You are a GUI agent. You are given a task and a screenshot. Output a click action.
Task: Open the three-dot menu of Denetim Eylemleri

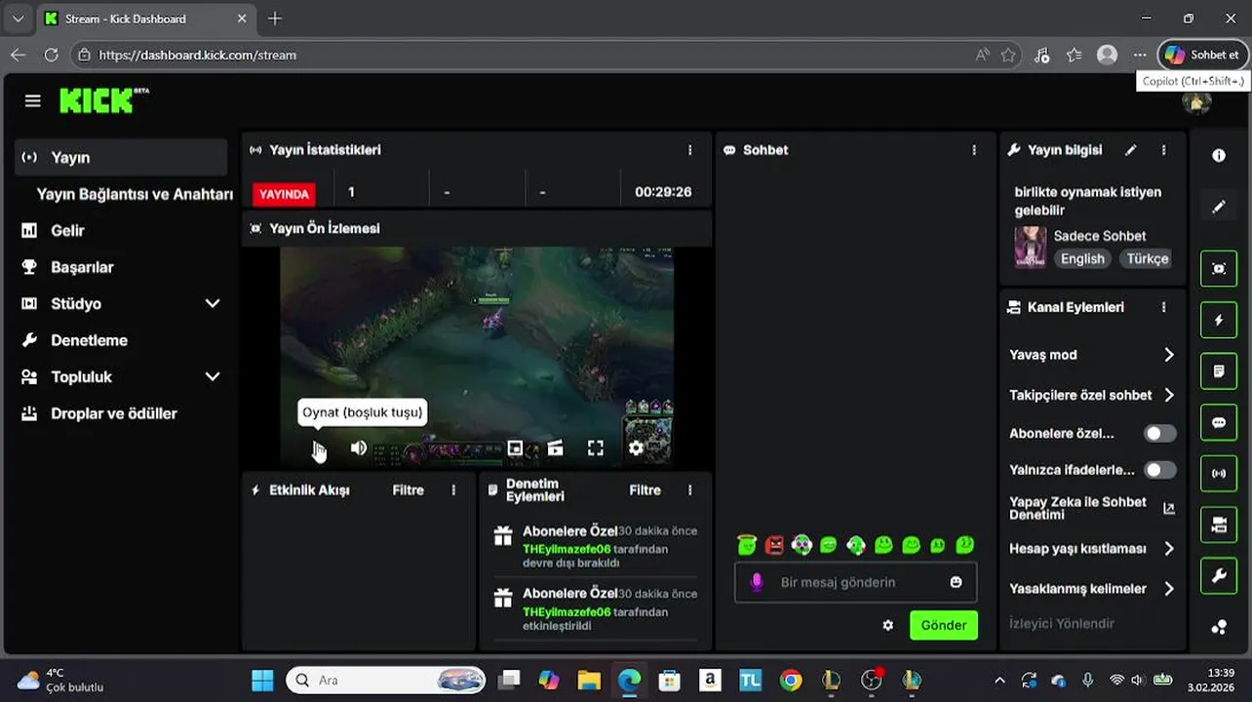tap(689, 490)
